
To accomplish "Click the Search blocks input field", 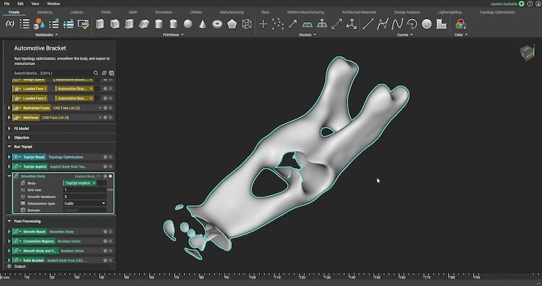I will click(53, 73).
